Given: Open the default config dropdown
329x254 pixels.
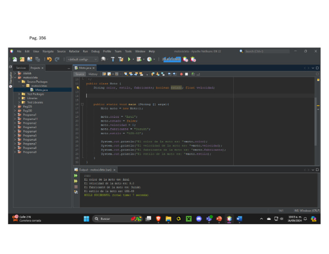Looking at the screenshot, I should coord(81,59).
